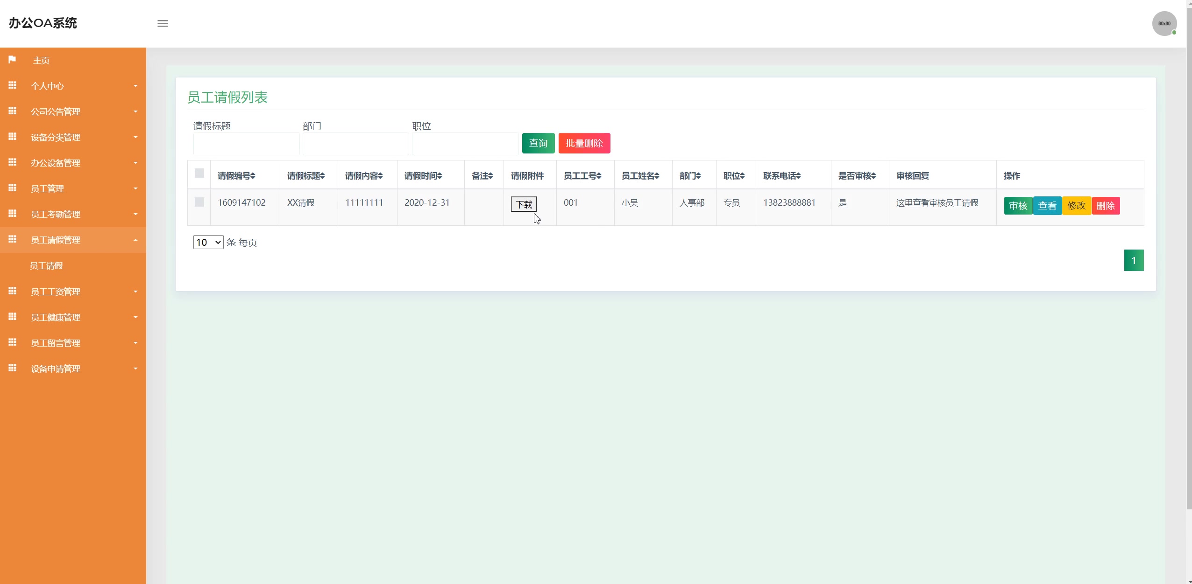This screenshot has height=584, width=1192.
Task: Check the row checkbox for 1609147102
Action: 199,202
